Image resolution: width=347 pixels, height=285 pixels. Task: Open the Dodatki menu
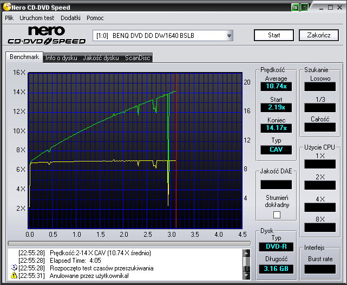70,18
